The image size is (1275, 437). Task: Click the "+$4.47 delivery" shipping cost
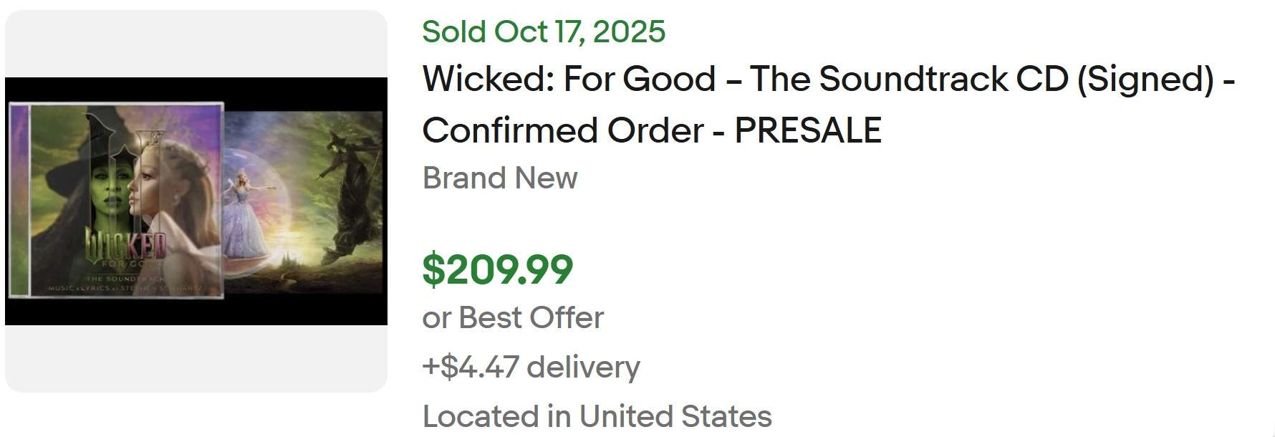tap(531, 366)
